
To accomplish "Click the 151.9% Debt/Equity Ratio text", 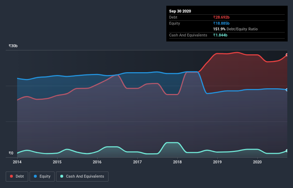I will pyautogui.click(x=235, y=29).
